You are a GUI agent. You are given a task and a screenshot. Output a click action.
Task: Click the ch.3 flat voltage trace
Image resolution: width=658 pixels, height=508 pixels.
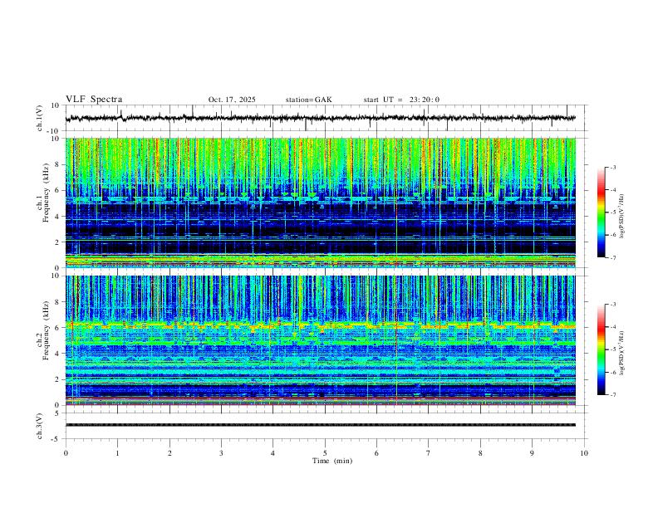[320, 425]
